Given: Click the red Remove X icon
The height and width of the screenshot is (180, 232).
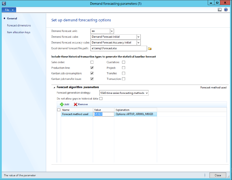Looking at the screenshot, I should pyautogui.click(x=75, y=104).
